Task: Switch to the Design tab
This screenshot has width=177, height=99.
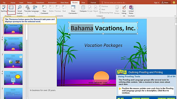Action: (x=30, y=3)
